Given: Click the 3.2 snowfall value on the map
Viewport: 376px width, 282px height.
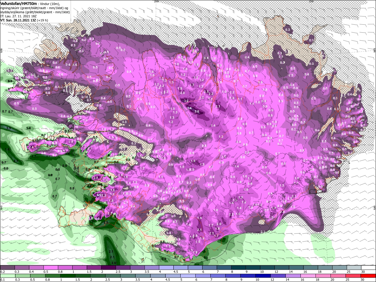Looking at the screenshot, I should tap(186, 101).
